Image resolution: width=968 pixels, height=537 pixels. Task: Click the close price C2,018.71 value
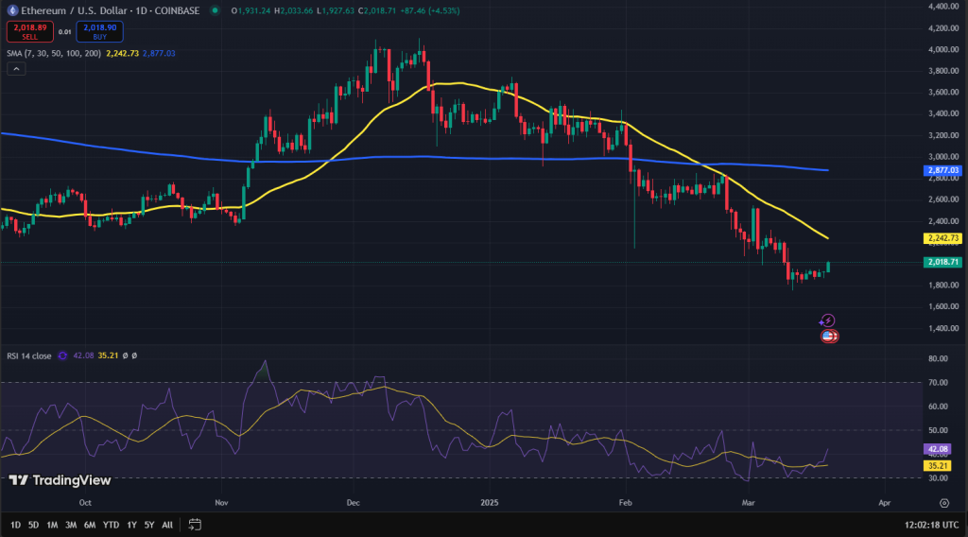[377, 10]
